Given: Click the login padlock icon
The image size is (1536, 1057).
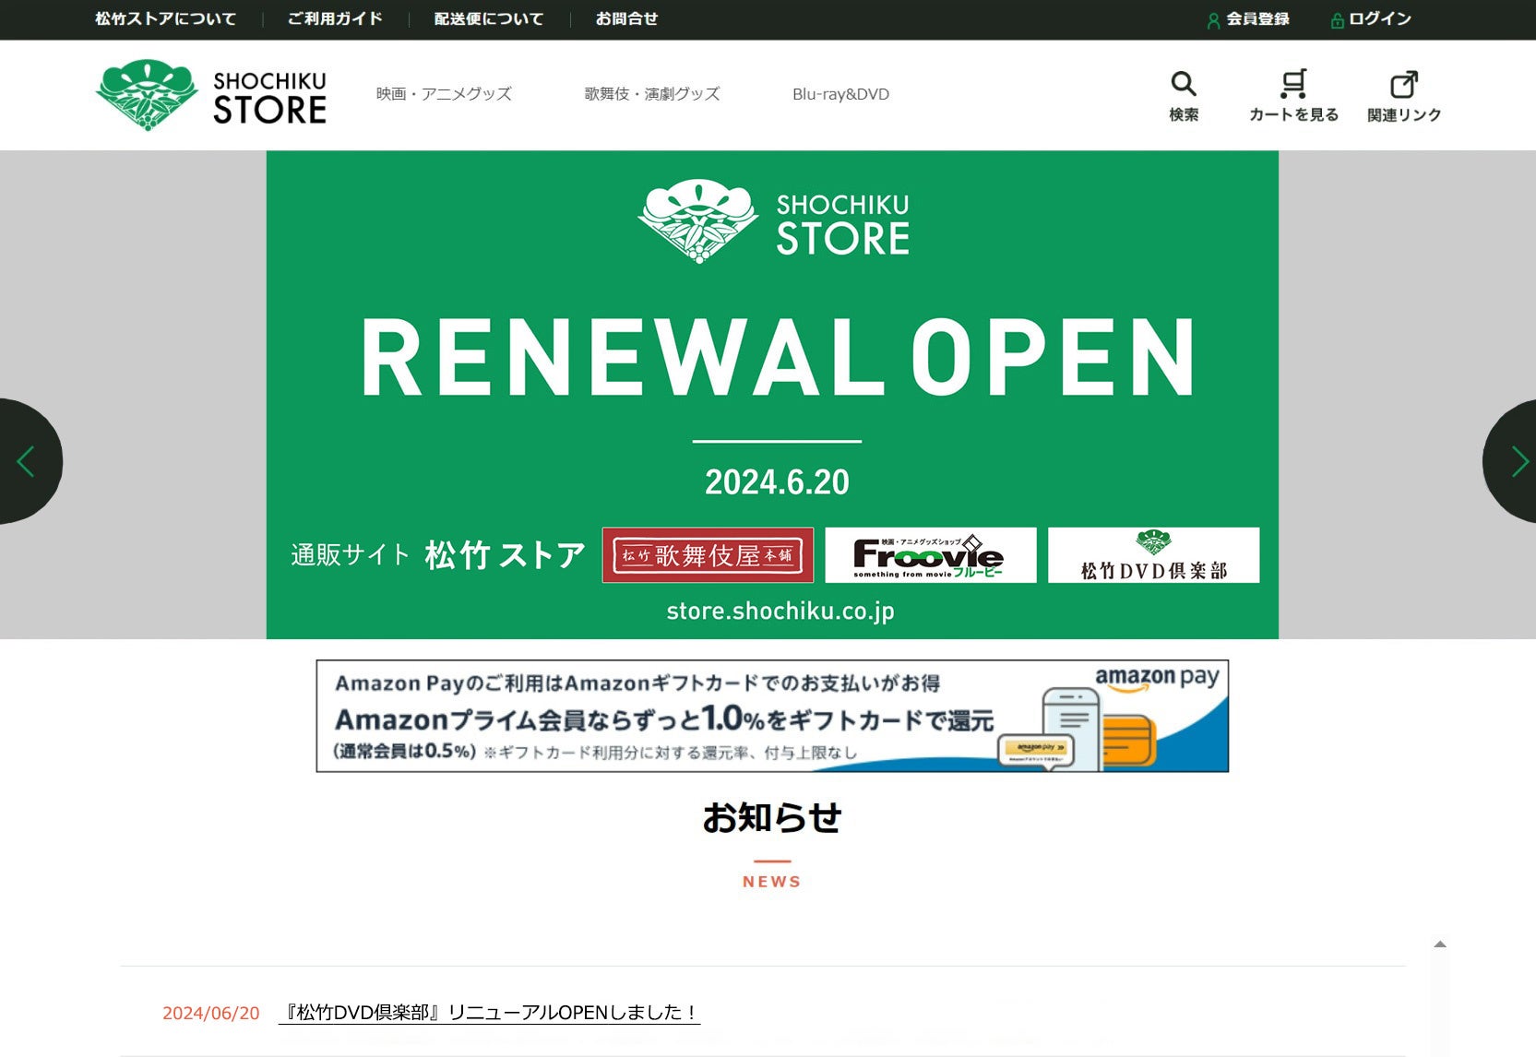Looking at the screenshot, I should (x=1337, y=20).
